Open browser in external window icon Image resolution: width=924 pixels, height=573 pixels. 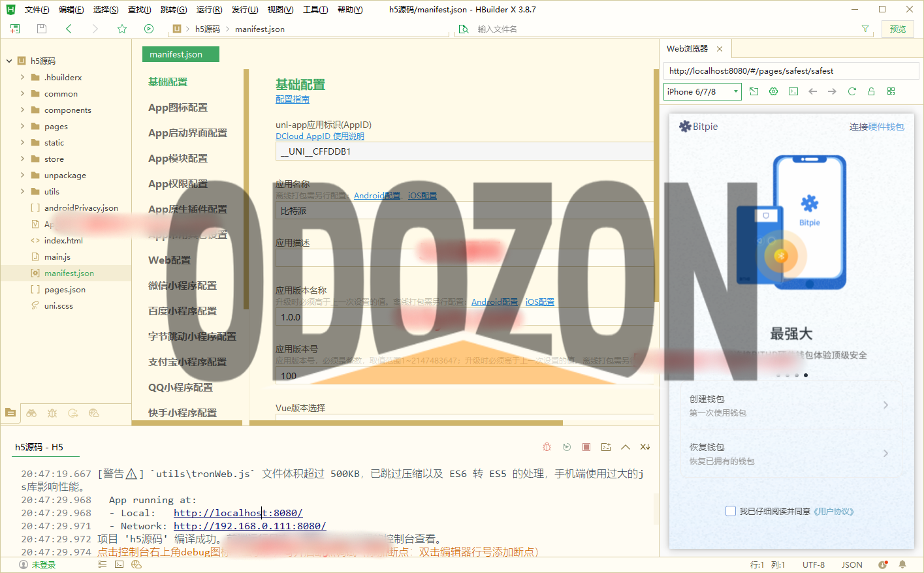point(754,91)
